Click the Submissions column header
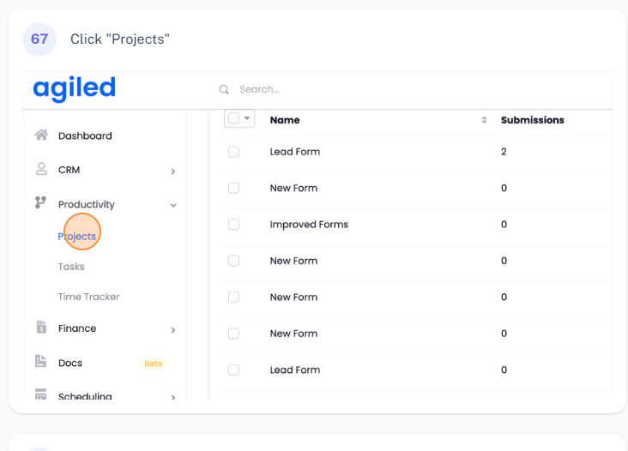 pyautogui.click(x=532, y=120)
